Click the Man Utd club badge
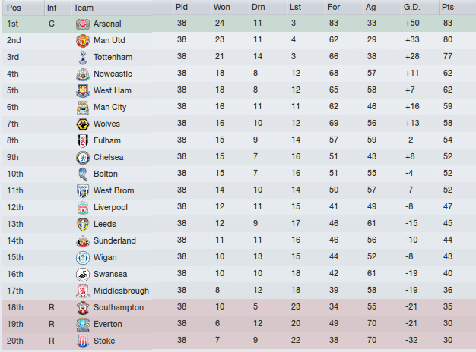The width and height of the screenshot is (476, 352). tap(82, 40)
